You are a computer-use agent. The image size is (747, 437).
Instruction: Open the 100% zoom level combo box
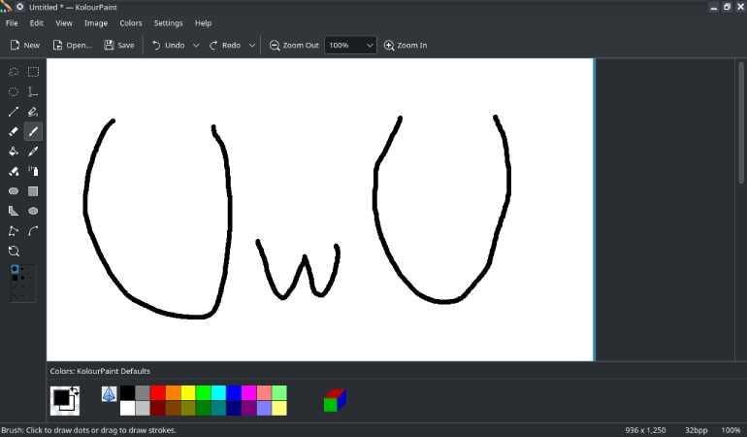[350, 46]
